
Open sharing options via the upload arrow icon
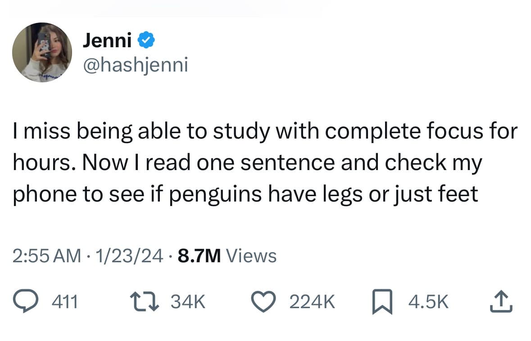(501, 301)
